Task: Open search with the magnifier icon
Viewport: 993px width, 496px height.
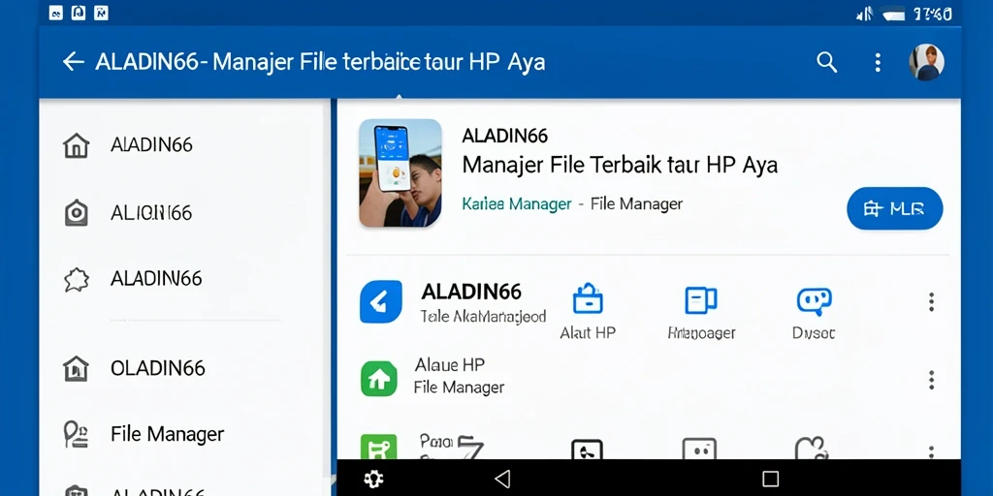Action: coord(826,62)
